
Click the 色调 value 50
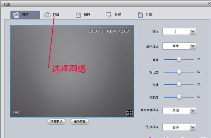199,84
